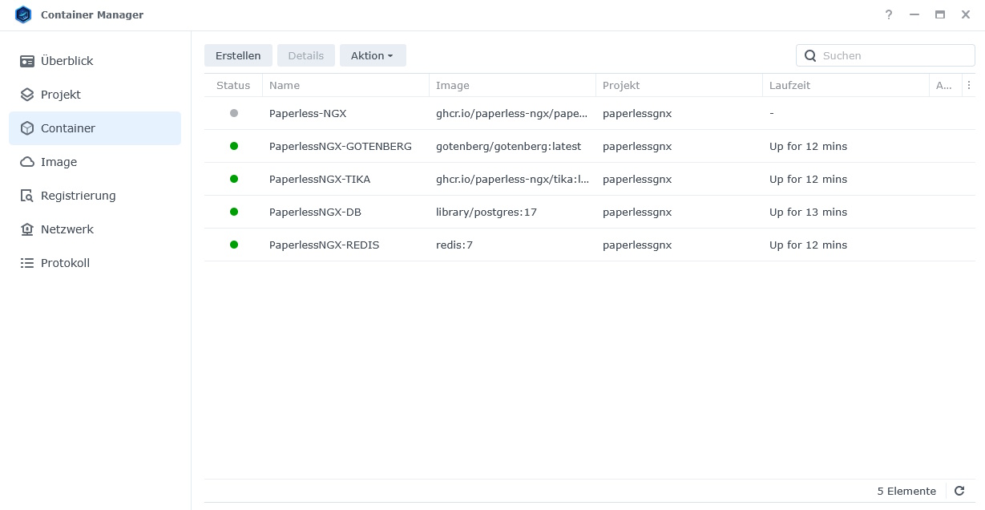Select the PaperlessNGX-TIKA container name

coord(320,179)
